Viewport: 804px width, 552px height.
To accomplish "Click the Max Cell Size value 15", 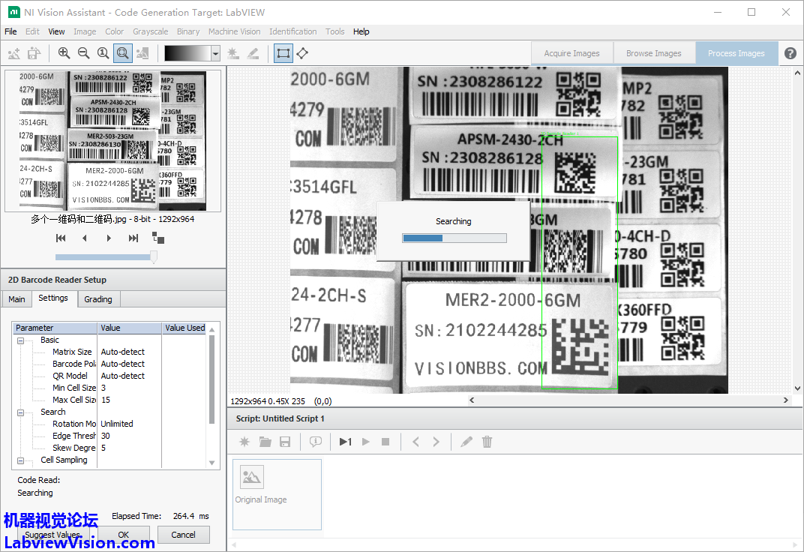I will (x=130, y=400).
